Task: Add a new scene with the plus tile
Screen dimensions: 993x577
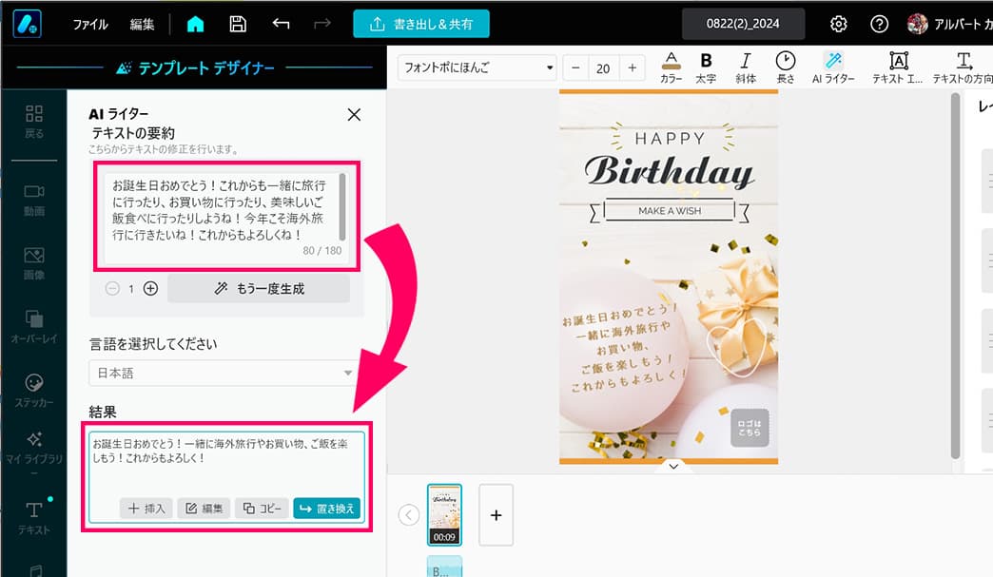Action: point(496,515)
